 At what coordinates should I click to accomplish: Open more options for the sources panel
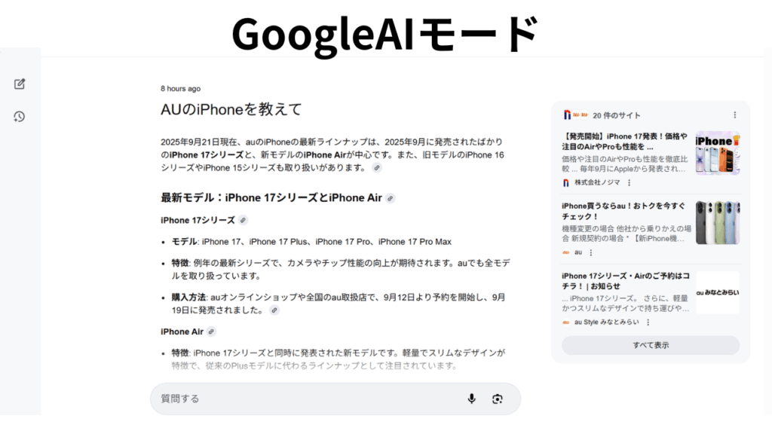click(735, 115)
